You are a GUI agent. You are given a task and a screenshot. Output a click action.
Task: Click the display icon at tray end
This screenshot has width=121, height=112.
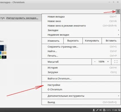click(119, 110)
